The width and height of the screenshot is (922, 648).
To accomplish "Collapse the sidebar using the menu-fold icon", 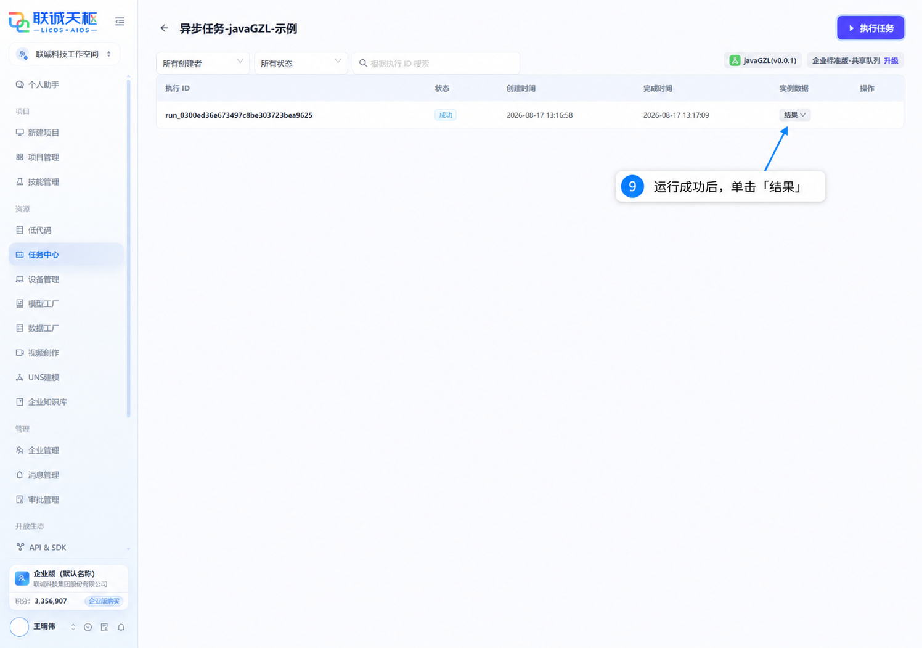I will [120, 22].
